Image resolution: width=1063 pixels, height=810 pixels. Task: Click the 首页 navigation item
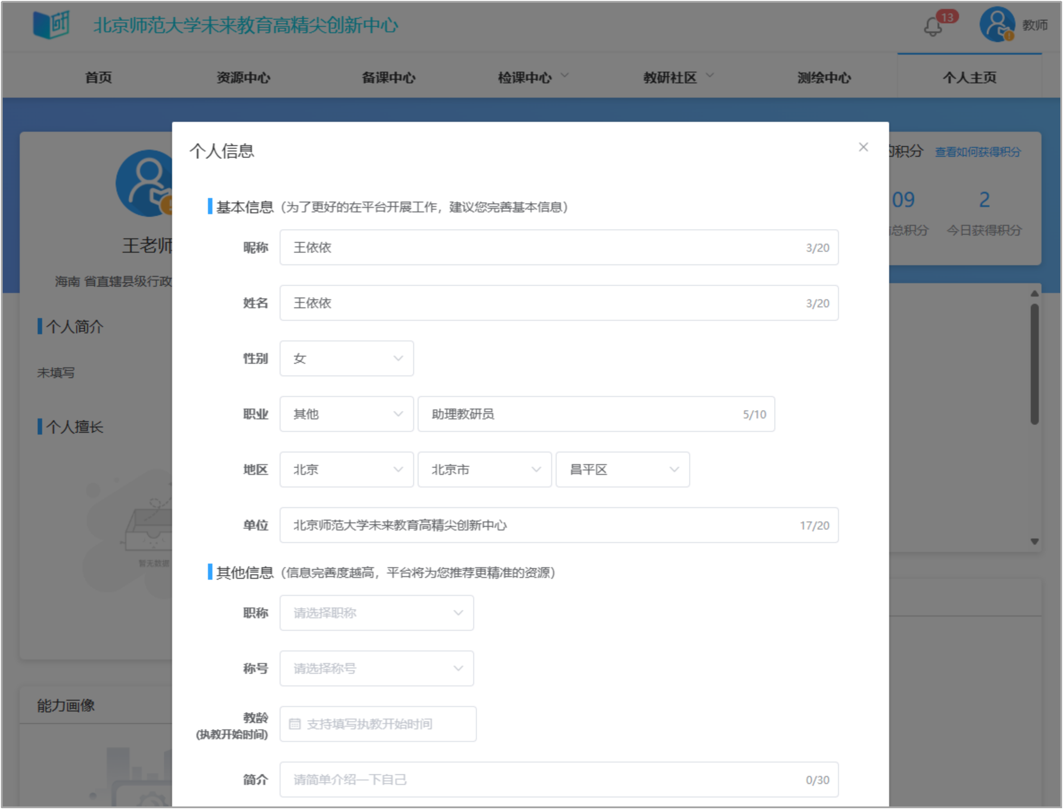coord(99,78)
